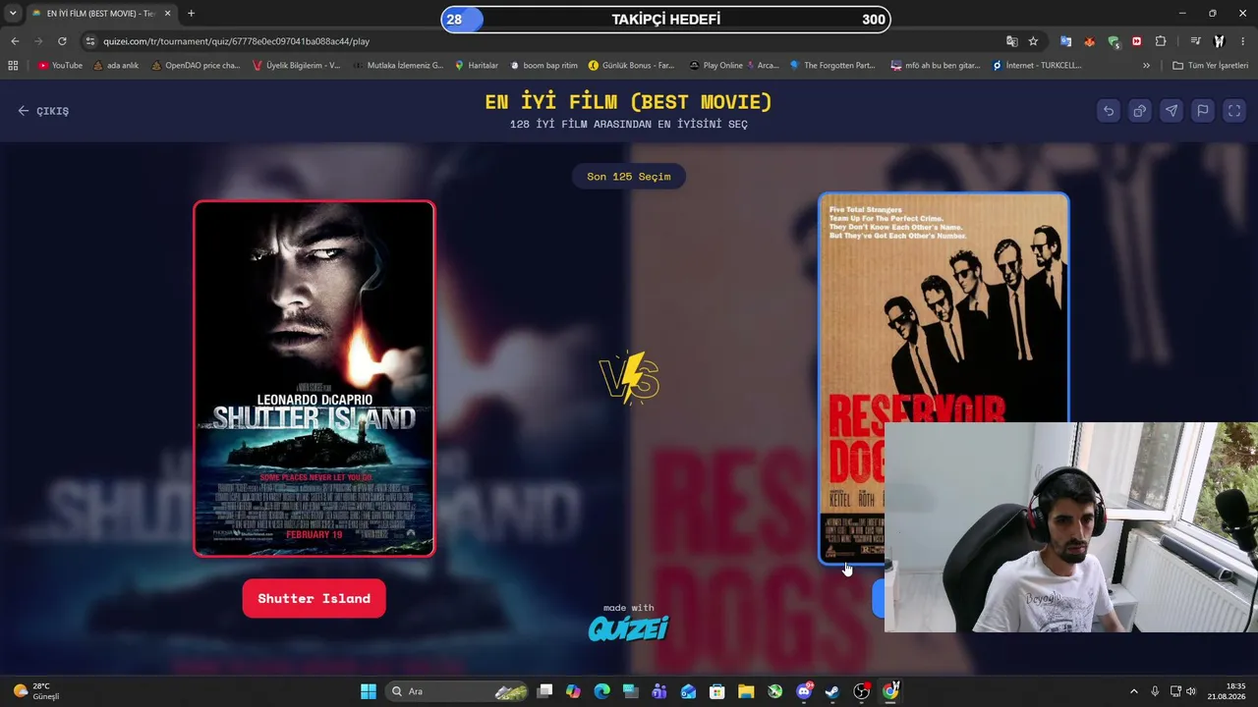1258x707 pixels.
Task: Click the Windows taskbar search box
Action: point(457,691)
